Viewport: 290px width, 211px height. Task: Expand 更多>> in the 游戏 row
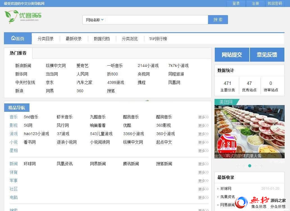click(x=203, y=134)
